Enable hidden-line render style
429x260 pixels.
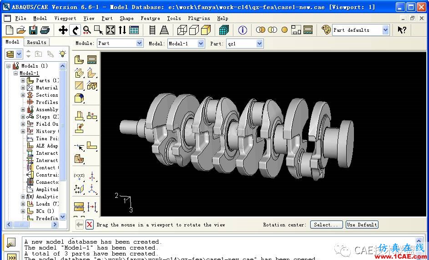[x=194, y=30]
